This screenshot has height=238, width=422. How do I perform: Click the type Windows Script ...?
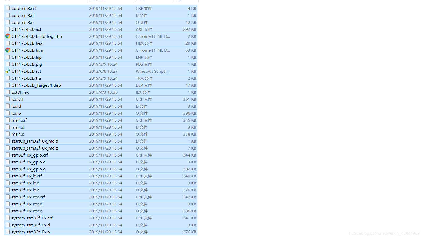point(153,71)
